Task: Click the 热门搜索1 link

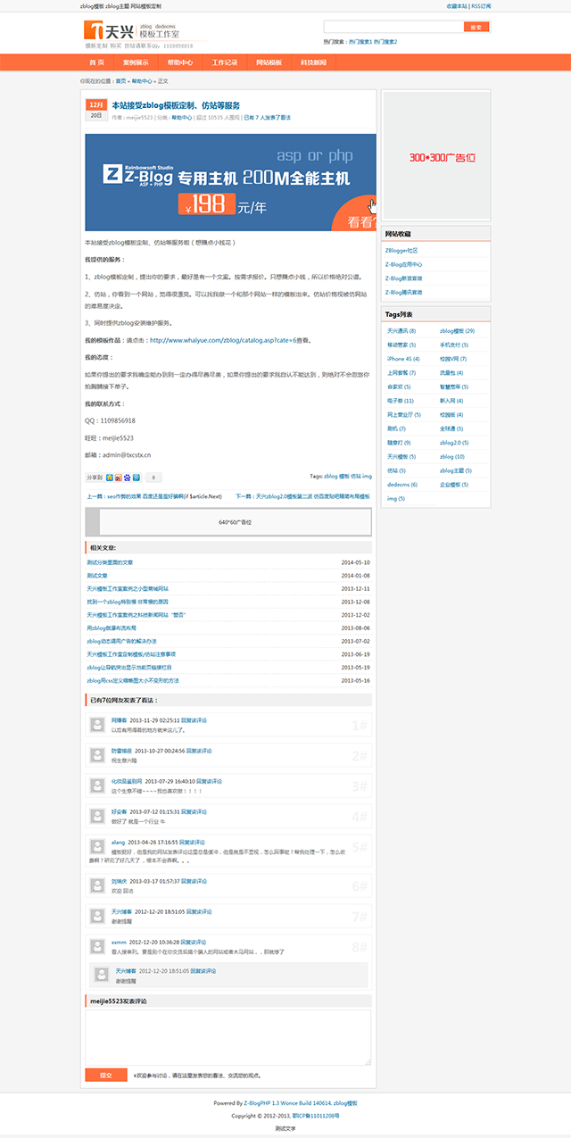Action: click(360, 41)
